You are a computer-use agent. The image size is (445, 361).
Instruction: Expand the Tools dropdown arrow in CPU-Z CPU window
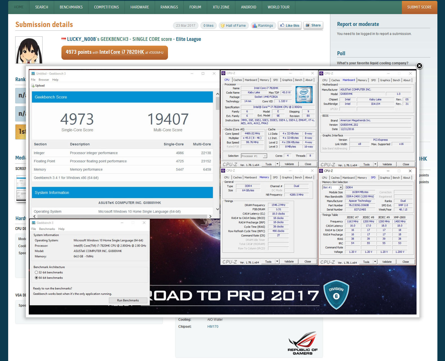[x=277, y=164]
